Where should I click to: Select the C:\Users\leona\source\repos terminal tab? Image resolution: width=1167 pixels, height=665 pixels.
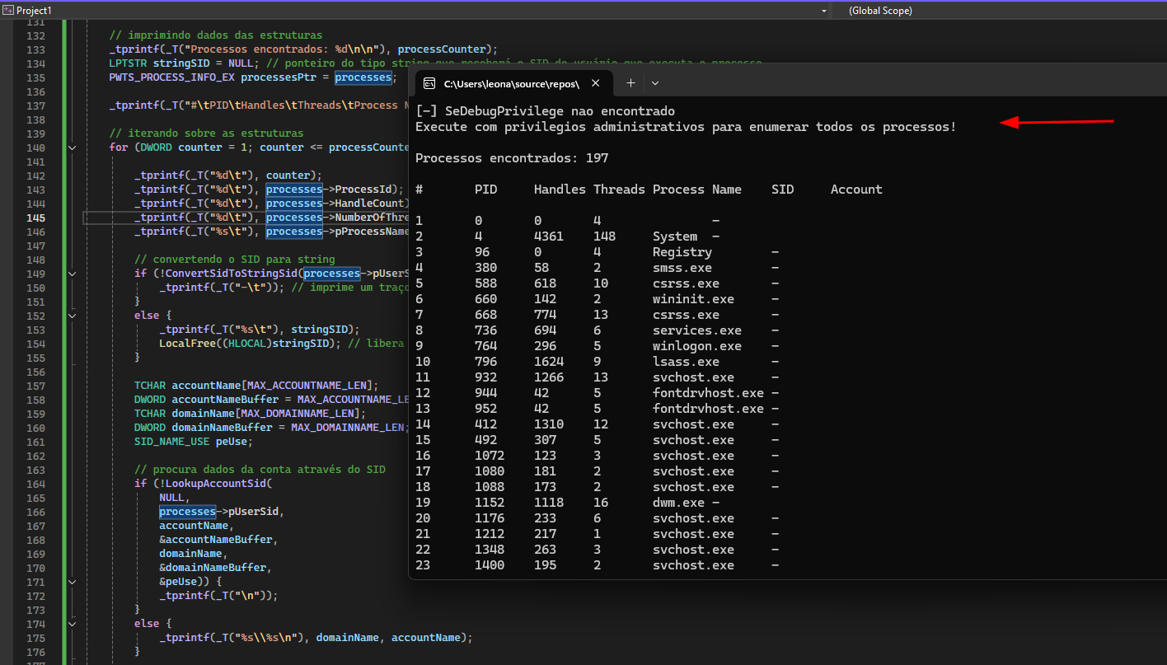(511, 83)
